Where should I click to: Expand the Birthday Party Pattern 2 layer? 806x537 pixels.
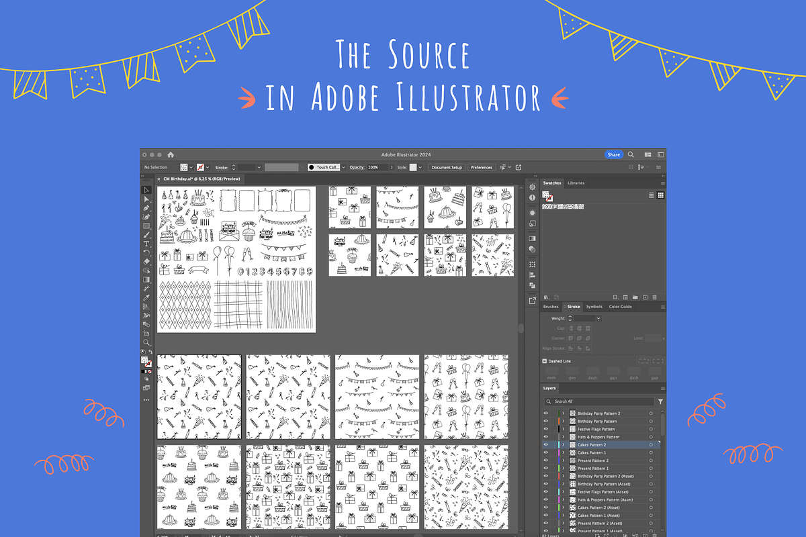564,413
